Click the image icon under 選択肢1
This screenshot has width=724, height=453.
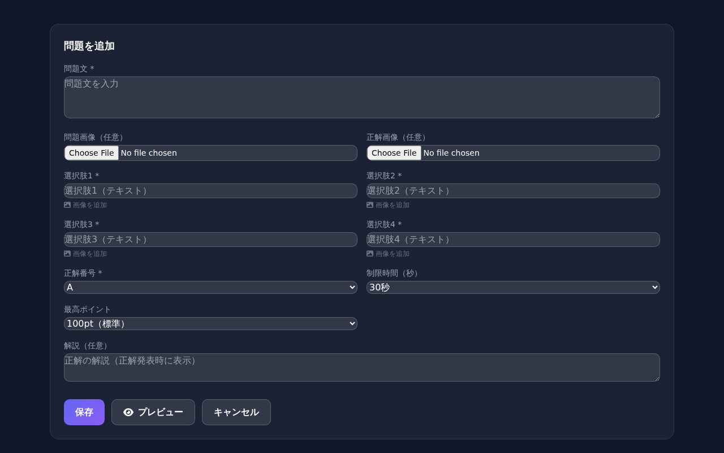click(x=67, y=205)
